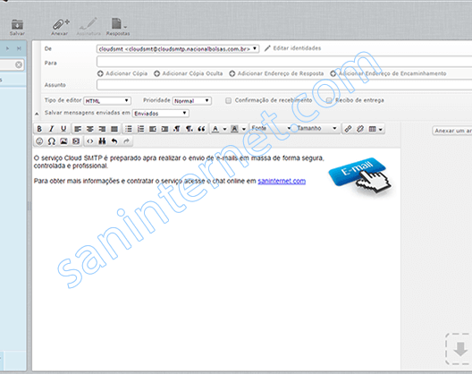472x374 pixels.
Task: Remove link with unlink icon
Action: click(x=360, y=129)
